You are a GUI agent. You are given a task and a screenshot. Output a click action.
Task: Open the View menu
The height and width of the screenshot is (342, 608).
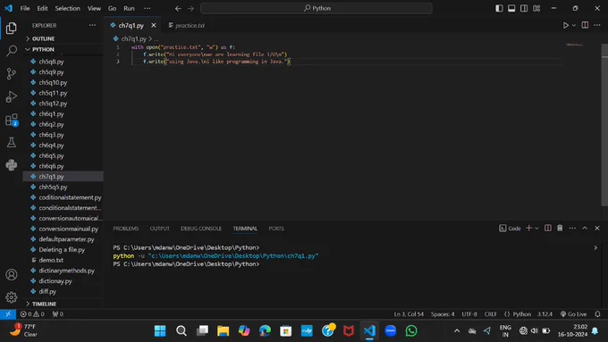[x=94, y=8]
